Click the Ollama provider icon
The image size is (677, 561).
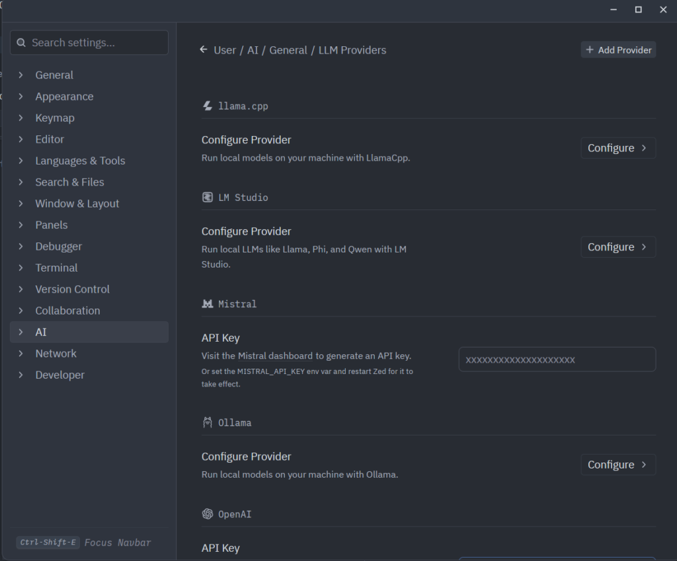tap(207, 422)
